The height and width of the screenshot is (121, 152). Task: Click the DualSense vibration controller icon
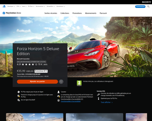(x=98, y=94)
